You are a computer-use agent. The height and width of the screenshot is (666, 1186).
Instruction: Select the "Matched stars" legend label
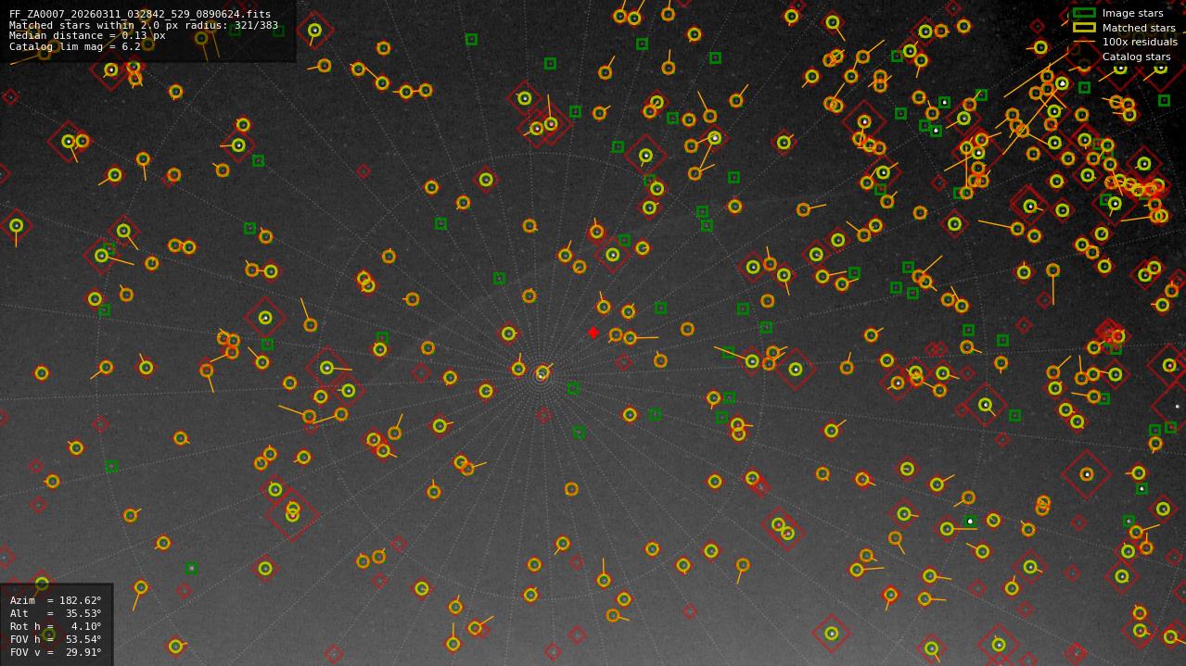[x=1139, y=28]
